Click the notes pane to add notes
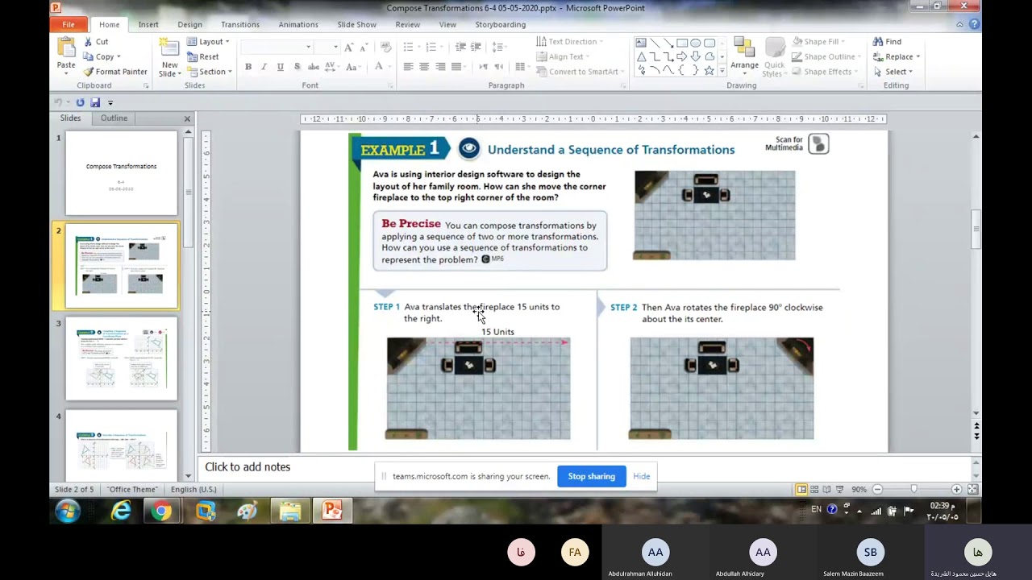The height and width of the screenshot is (580, 1032). tap(582, 467)
